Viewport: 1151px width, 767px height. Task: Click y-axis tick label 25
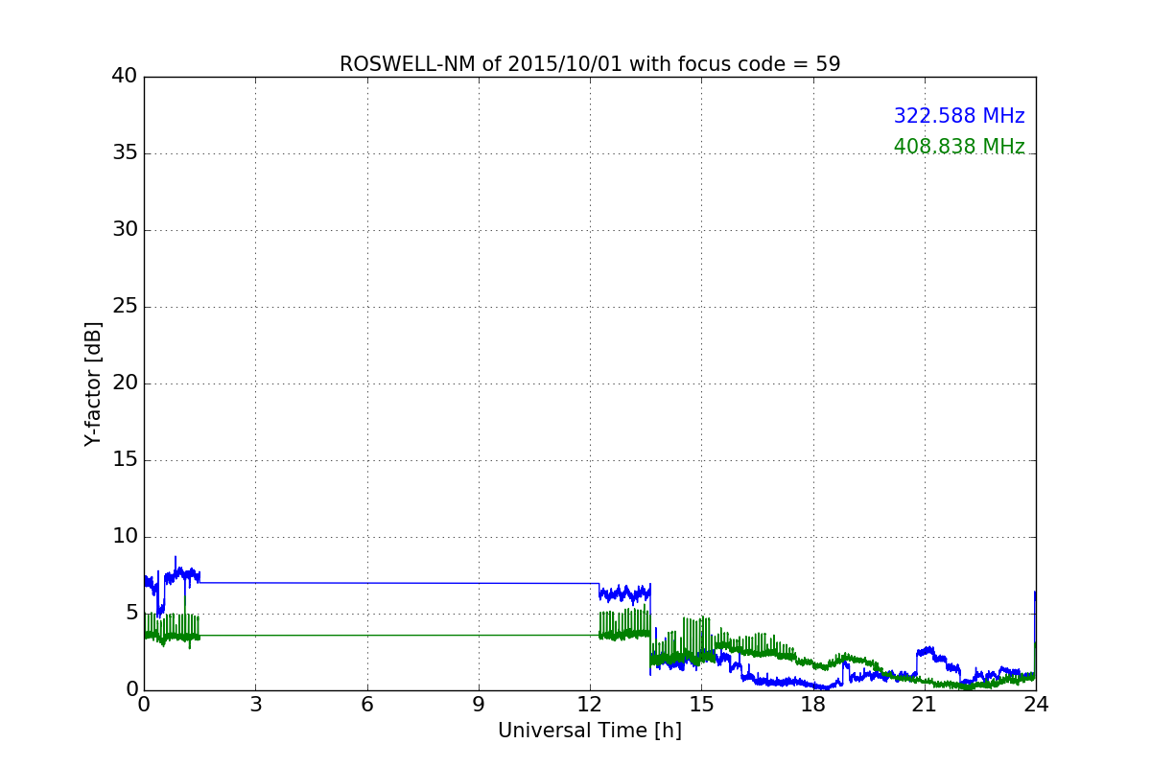click(x=125, y=307)
